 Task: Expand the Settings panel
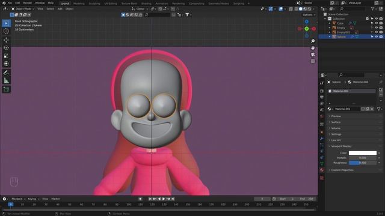tap(355, 134)
